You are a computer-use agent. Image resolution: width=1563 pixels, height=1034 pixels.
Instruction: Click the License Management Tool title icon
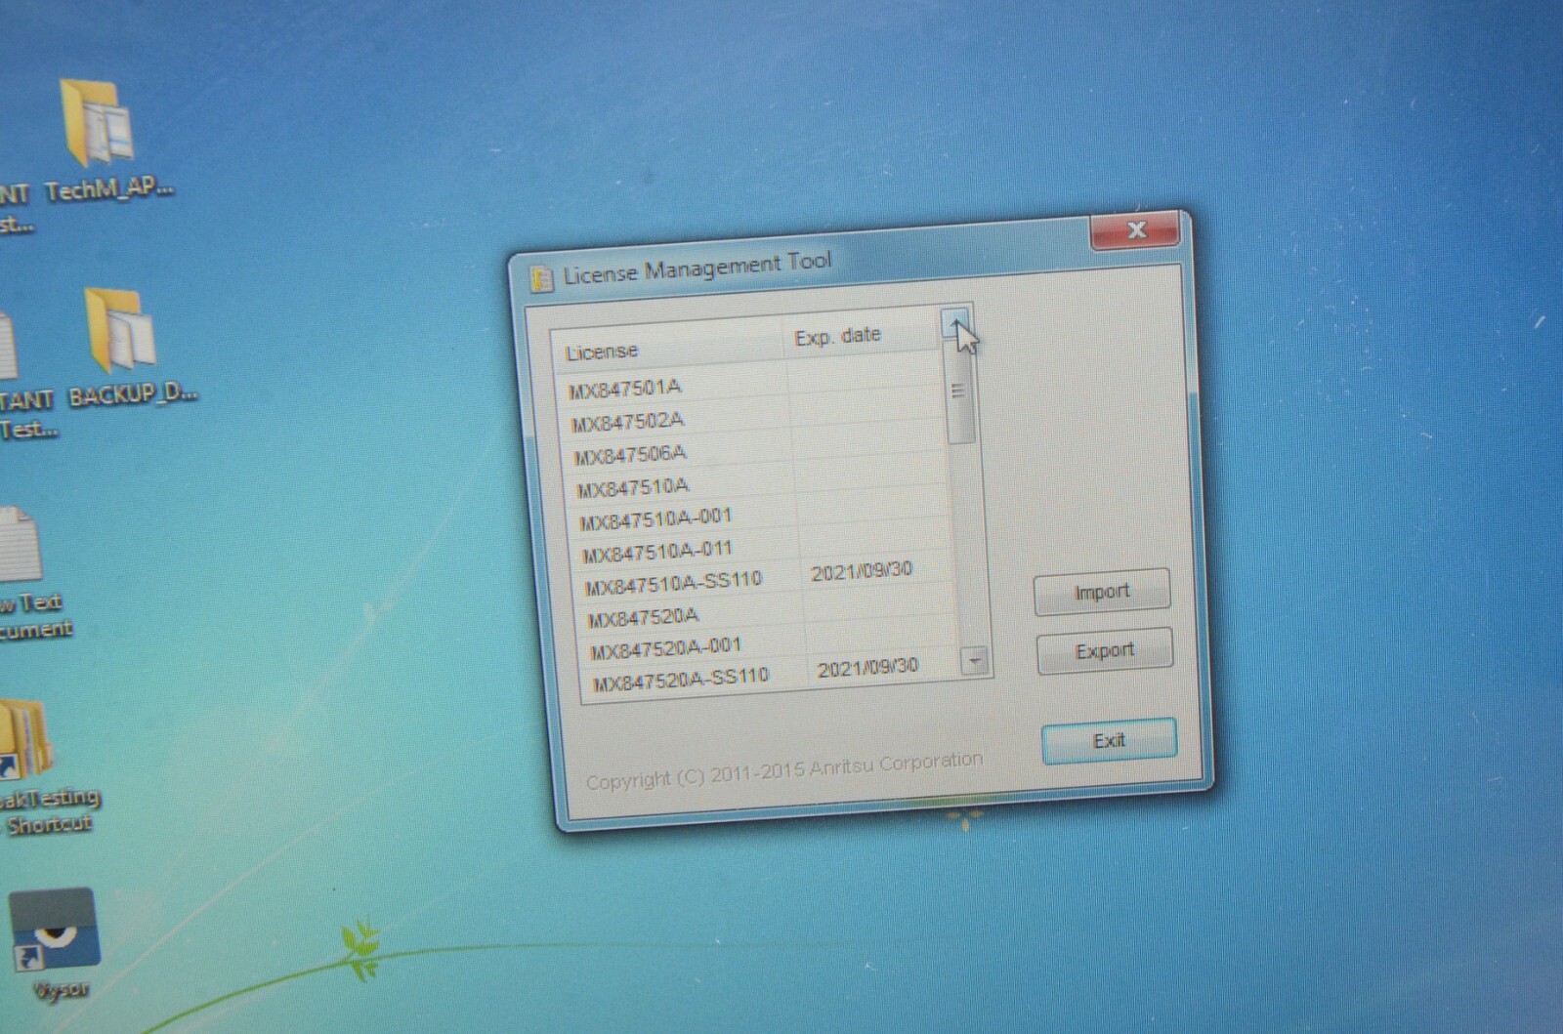click(x=540, y=278)
